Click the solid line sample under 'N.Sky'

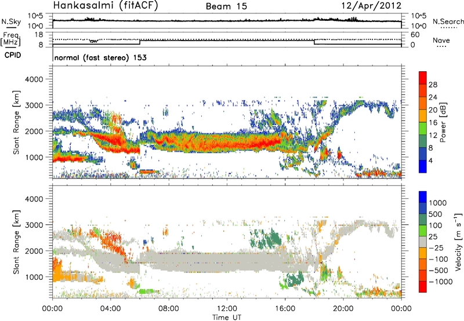coord(11,27)
